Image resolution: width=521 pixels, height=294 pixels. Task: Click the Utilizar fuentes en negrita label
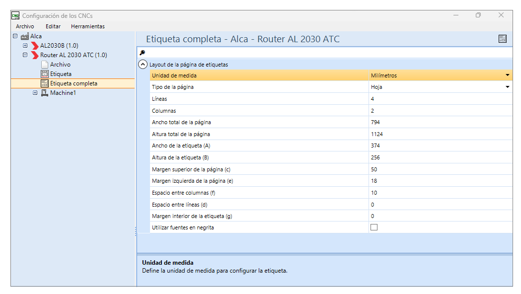tap(183, 227)
